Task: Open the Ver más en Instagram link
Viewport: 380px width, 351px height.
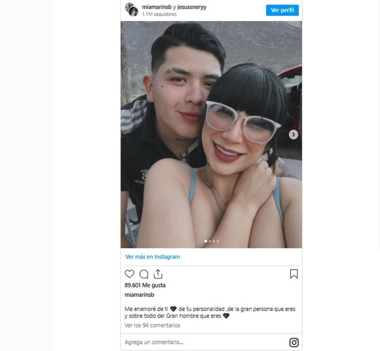Action: tap(152, 257)
